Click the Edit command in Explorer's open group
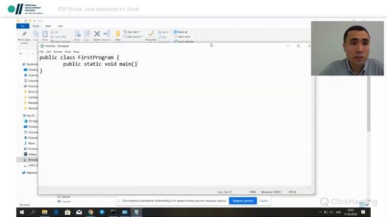Image resolution: width=387 pixels, height=217 pixels. tap(162, 37)
